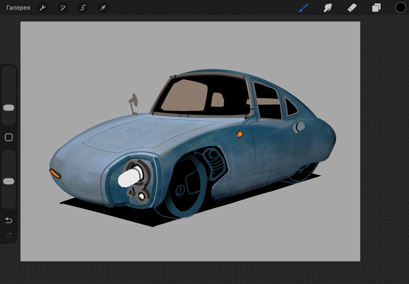The width and height of the screenshot is (409, 284).
Task: Select the Smudge finger tool
Action: (x=328, y=7)
